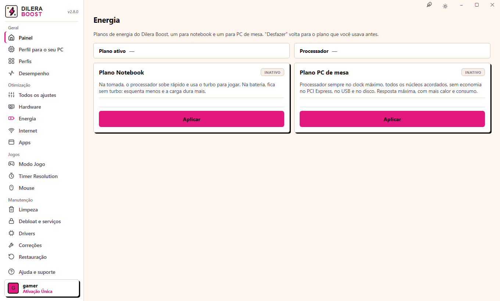Open the Apps section in the sidebar
This screenshot has height=301, width=500.
click(42, 142)
